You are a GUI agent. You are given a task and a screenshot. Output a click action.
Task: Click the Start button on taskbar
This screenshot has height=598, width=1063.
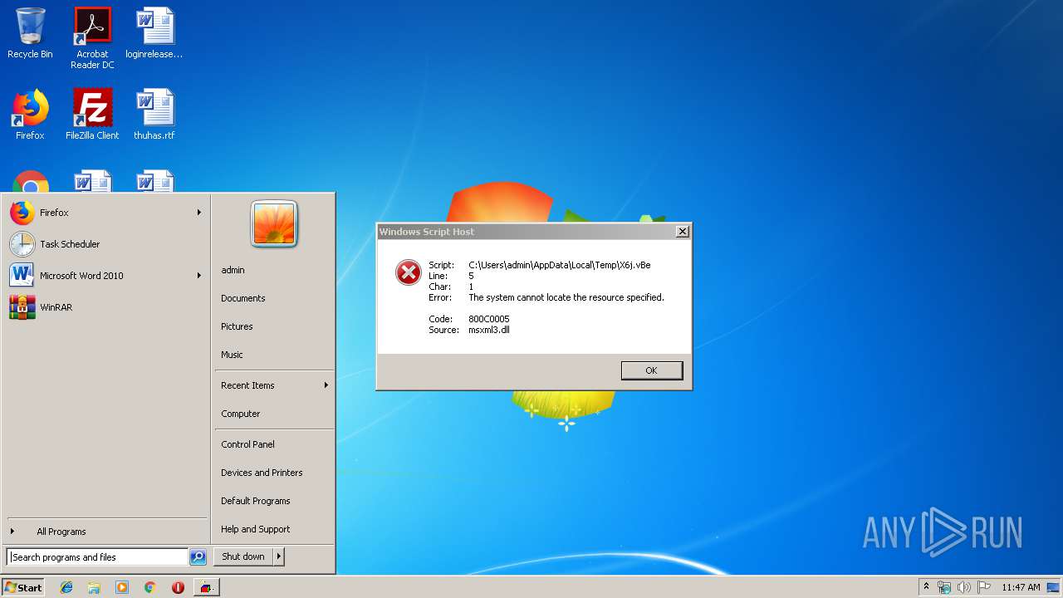tap(23, 587)
